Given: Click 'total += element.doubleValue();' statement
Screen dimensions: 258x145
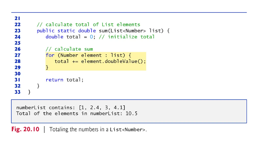Looking at the screenshot, I should point(100,62).
